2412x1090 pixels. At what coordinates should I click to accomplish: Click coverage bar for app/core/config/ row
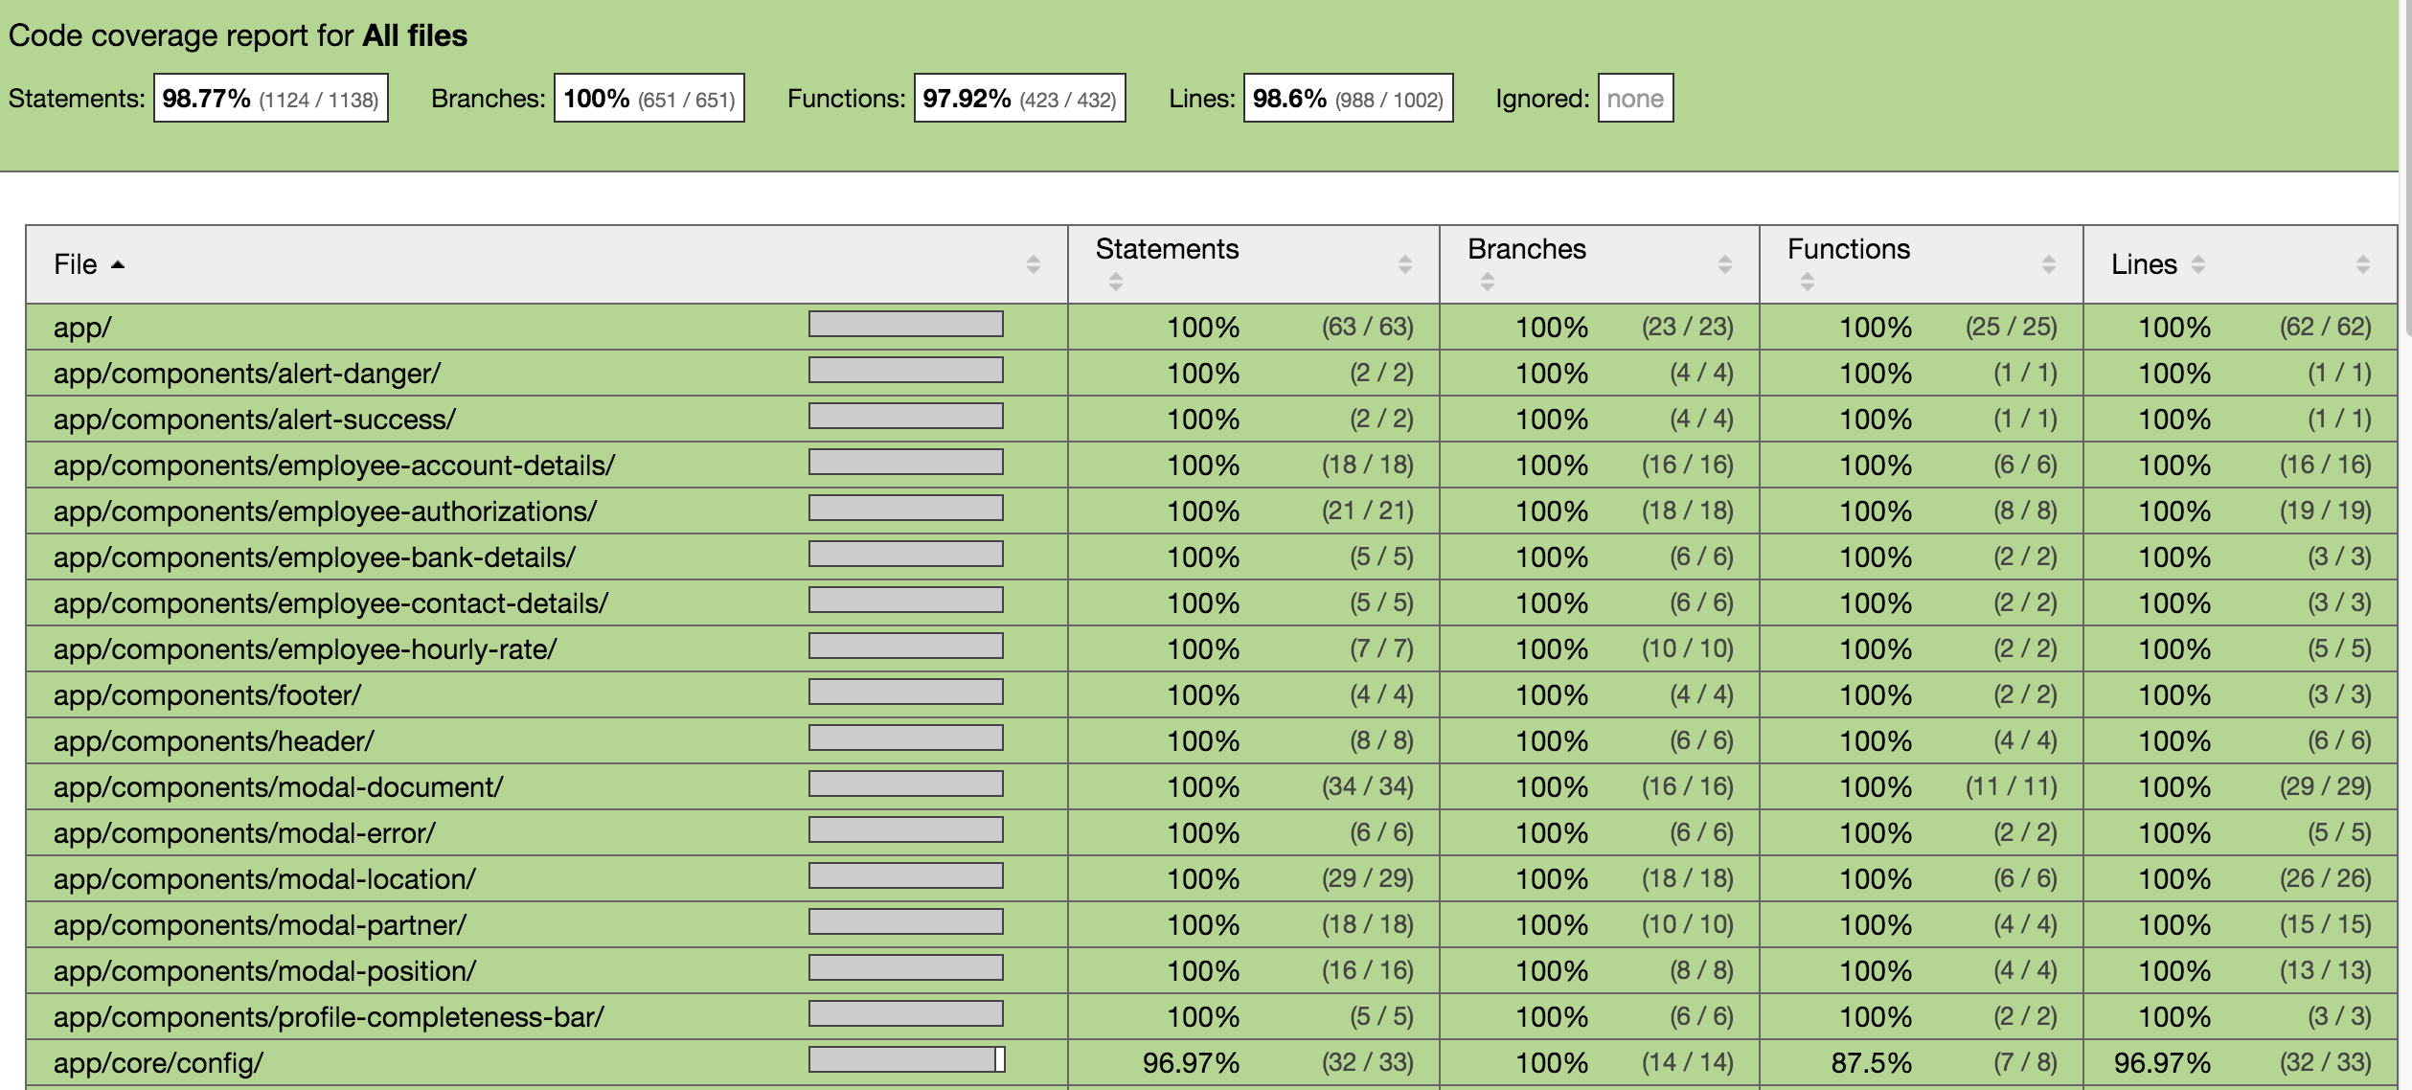coord(905,1059)
